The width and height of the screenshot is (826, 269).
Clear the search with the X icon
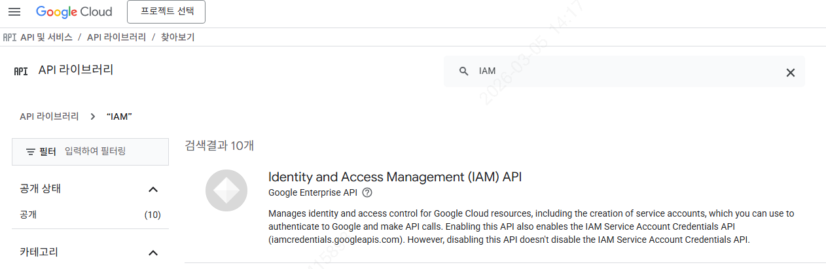click(791, 72)
